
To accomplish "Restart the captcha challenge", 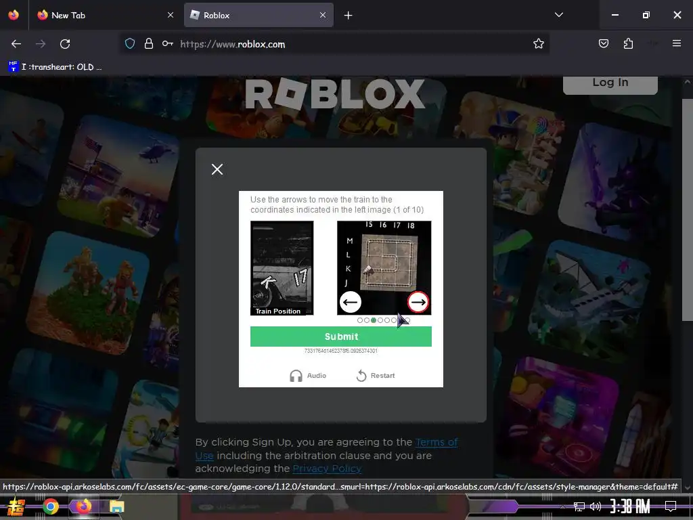I will tap(376, 375).
